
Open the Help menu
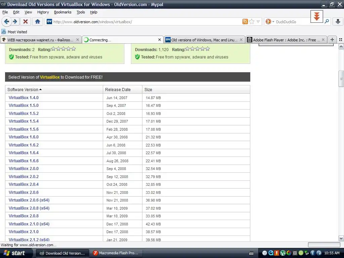click(x=94, y=12)
